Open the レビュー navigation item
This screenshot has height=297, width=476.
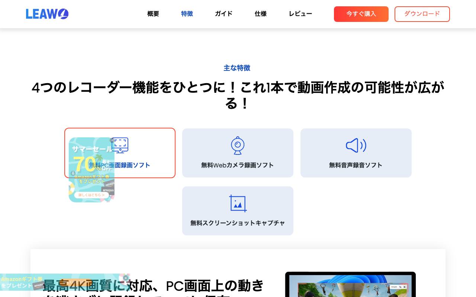click(x=300, y=14)
